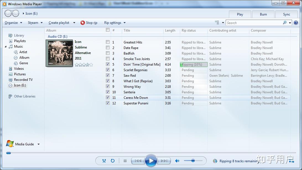Mute the volume speaker icon
302x170 pixels.
tap(177, 161)
